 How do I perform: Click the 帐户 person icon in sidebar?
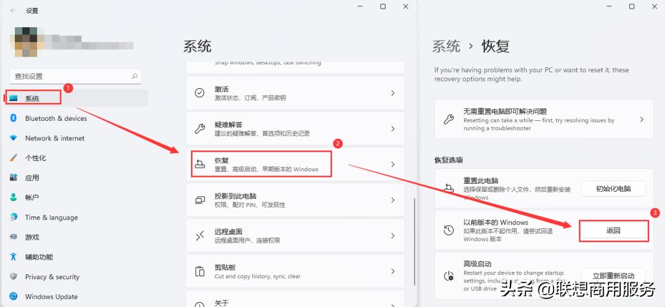pos(14,197)
